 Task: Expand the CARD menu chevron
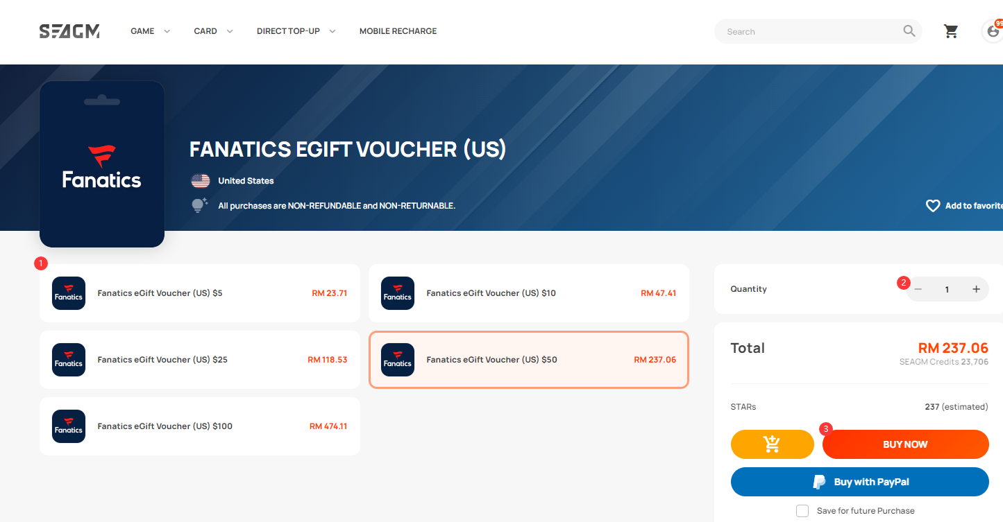(230, 31)
